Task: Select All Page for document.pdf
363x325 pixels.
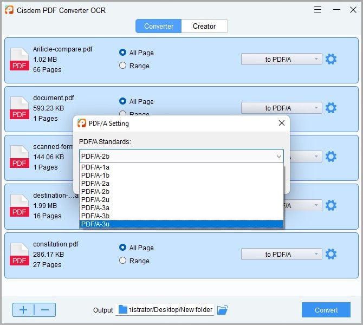Action: pos(136,101)
